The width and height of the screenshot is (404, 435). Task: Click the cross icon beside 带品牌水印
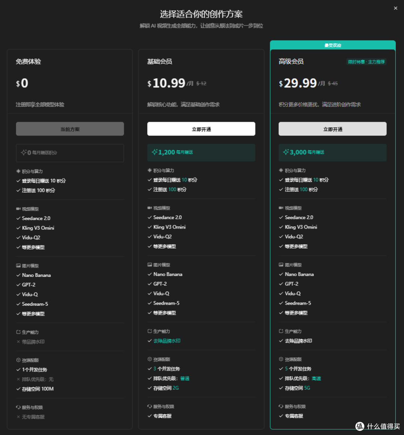[x=18, y=342]
